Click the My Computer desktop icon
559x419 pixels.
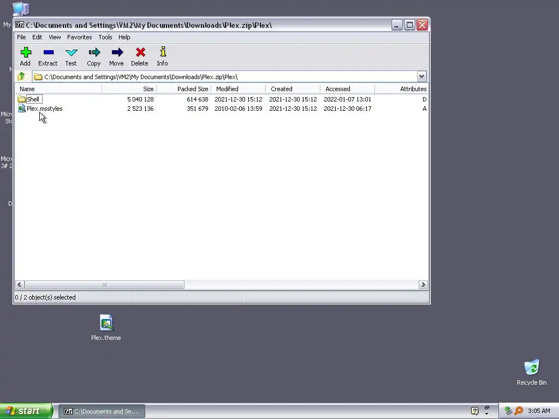coord(21,9)
